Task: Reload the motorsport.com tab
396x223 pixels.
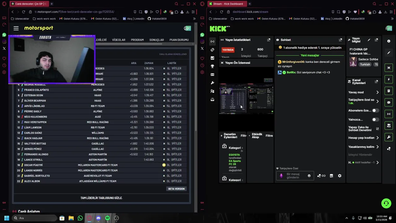Action: [x=24, y=12]
